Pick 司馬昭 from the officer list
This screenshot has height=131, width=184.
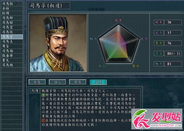(x=12, y=22)
